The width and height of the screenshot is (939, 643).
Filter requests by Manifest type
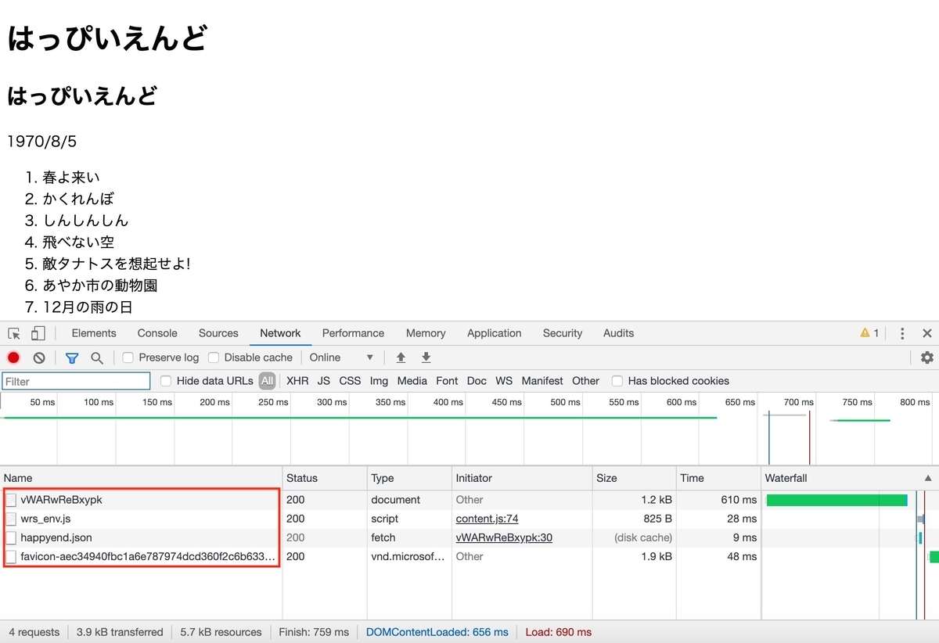[x=542, y=381]
